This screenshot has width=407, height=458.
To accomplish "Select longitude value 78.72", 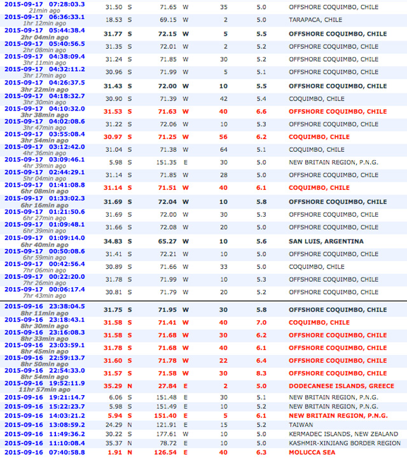I will [169, 443].
